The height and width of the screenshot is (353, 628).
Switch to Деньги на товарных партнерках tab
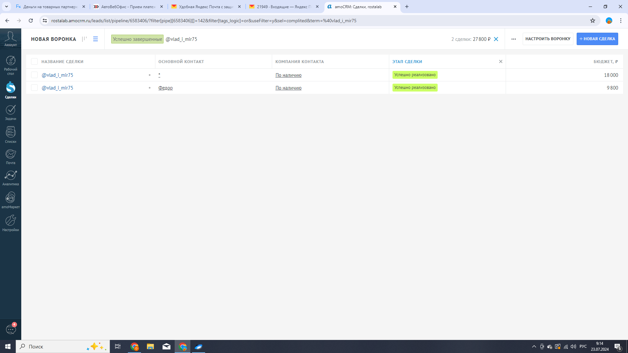click(51, 7)
